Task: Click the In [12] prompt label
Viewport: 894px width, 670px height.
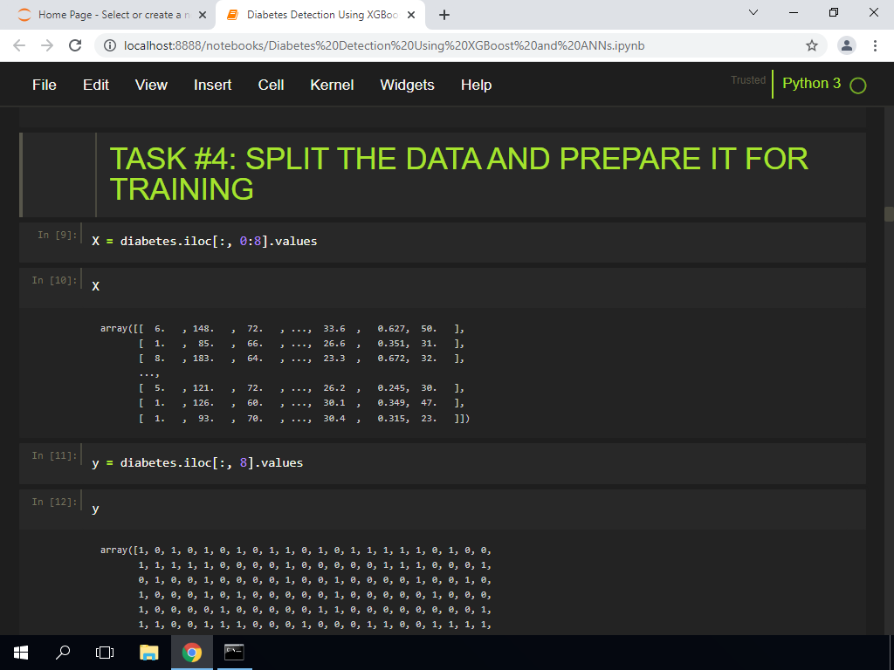Action: click(x=54, y=502)
